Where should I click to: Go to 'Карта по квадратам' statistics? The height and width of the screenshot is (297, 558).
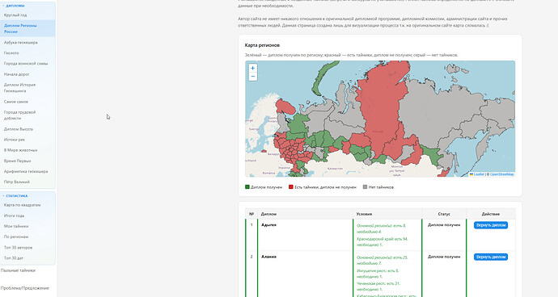[22, 205]
